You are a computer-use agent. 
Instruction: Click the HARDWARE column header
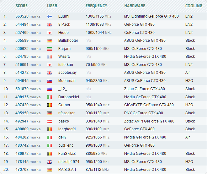point(135,6)
